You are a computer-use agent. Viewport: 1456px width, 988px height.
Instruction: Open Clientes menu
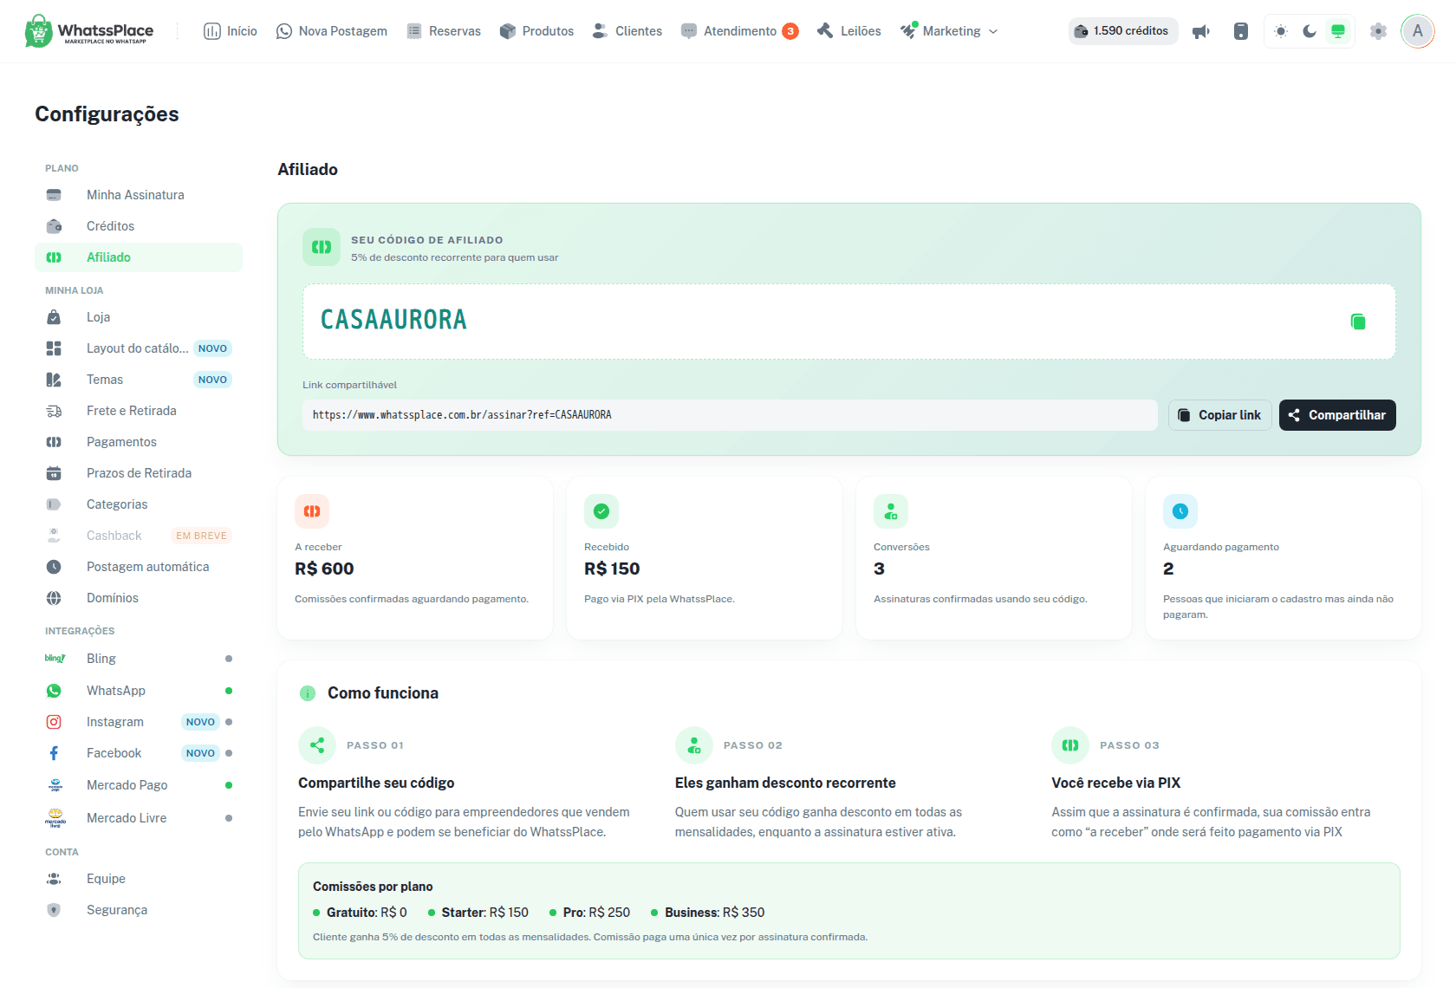click(x=627, y=31)
